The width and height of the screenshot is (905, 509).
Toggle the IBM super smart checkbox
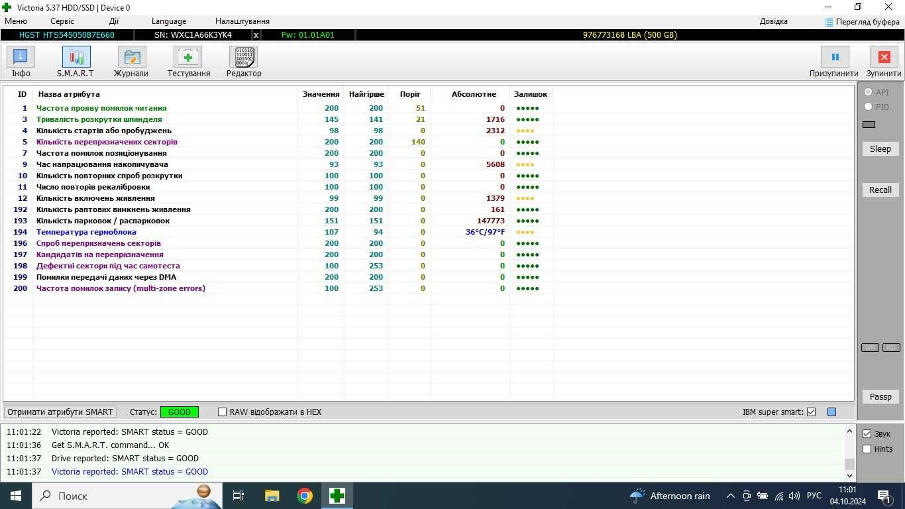[x=811, y=412]
